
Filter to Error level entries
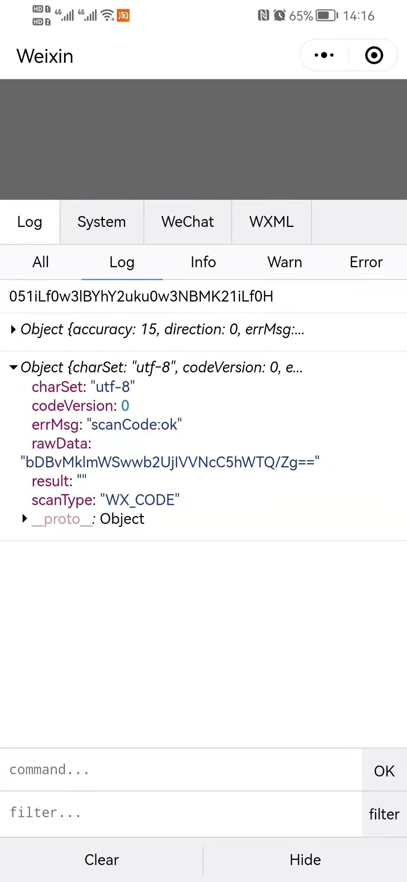(x=366, y=262)
